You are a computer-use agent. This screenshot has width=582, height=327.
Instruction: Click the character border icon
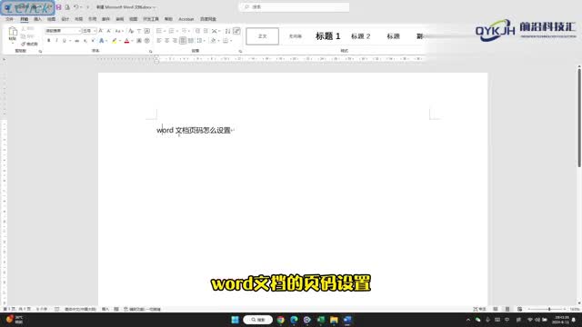tap(147, 31)
